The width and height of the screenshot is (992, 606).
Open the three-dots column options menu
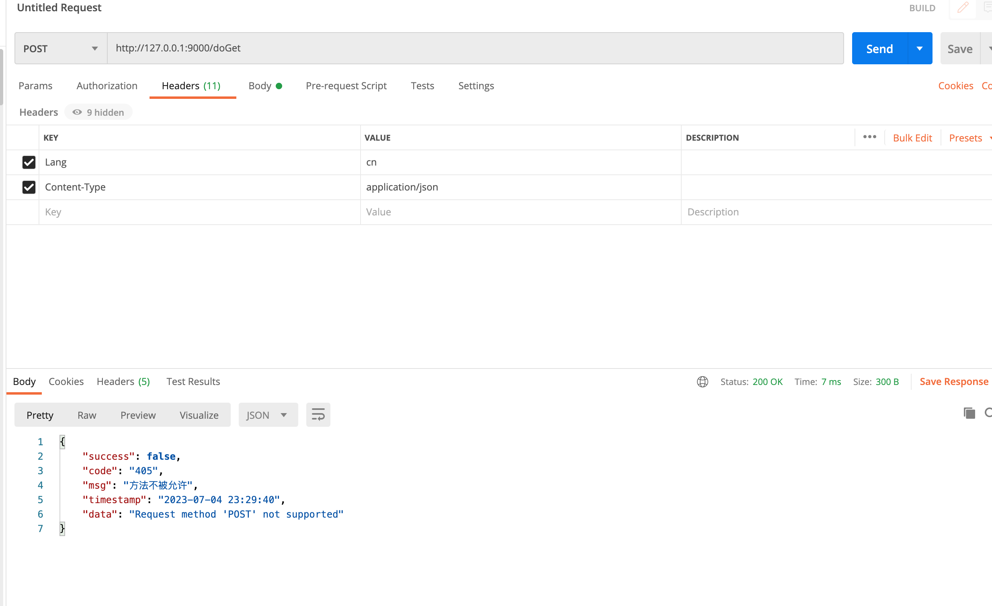point(870,137)
